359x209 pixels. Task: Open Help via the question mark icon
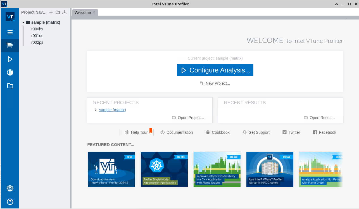tap(10, 202)
